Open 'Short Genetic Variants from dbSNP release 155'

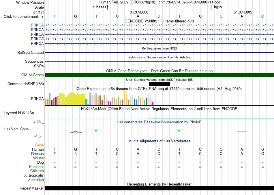[x=159, y=80]
